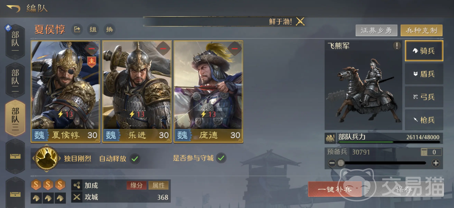Click the 换 swap icon
Image resolution: width=454 pixels, height=208 pixels.
(x=109, y=30)
